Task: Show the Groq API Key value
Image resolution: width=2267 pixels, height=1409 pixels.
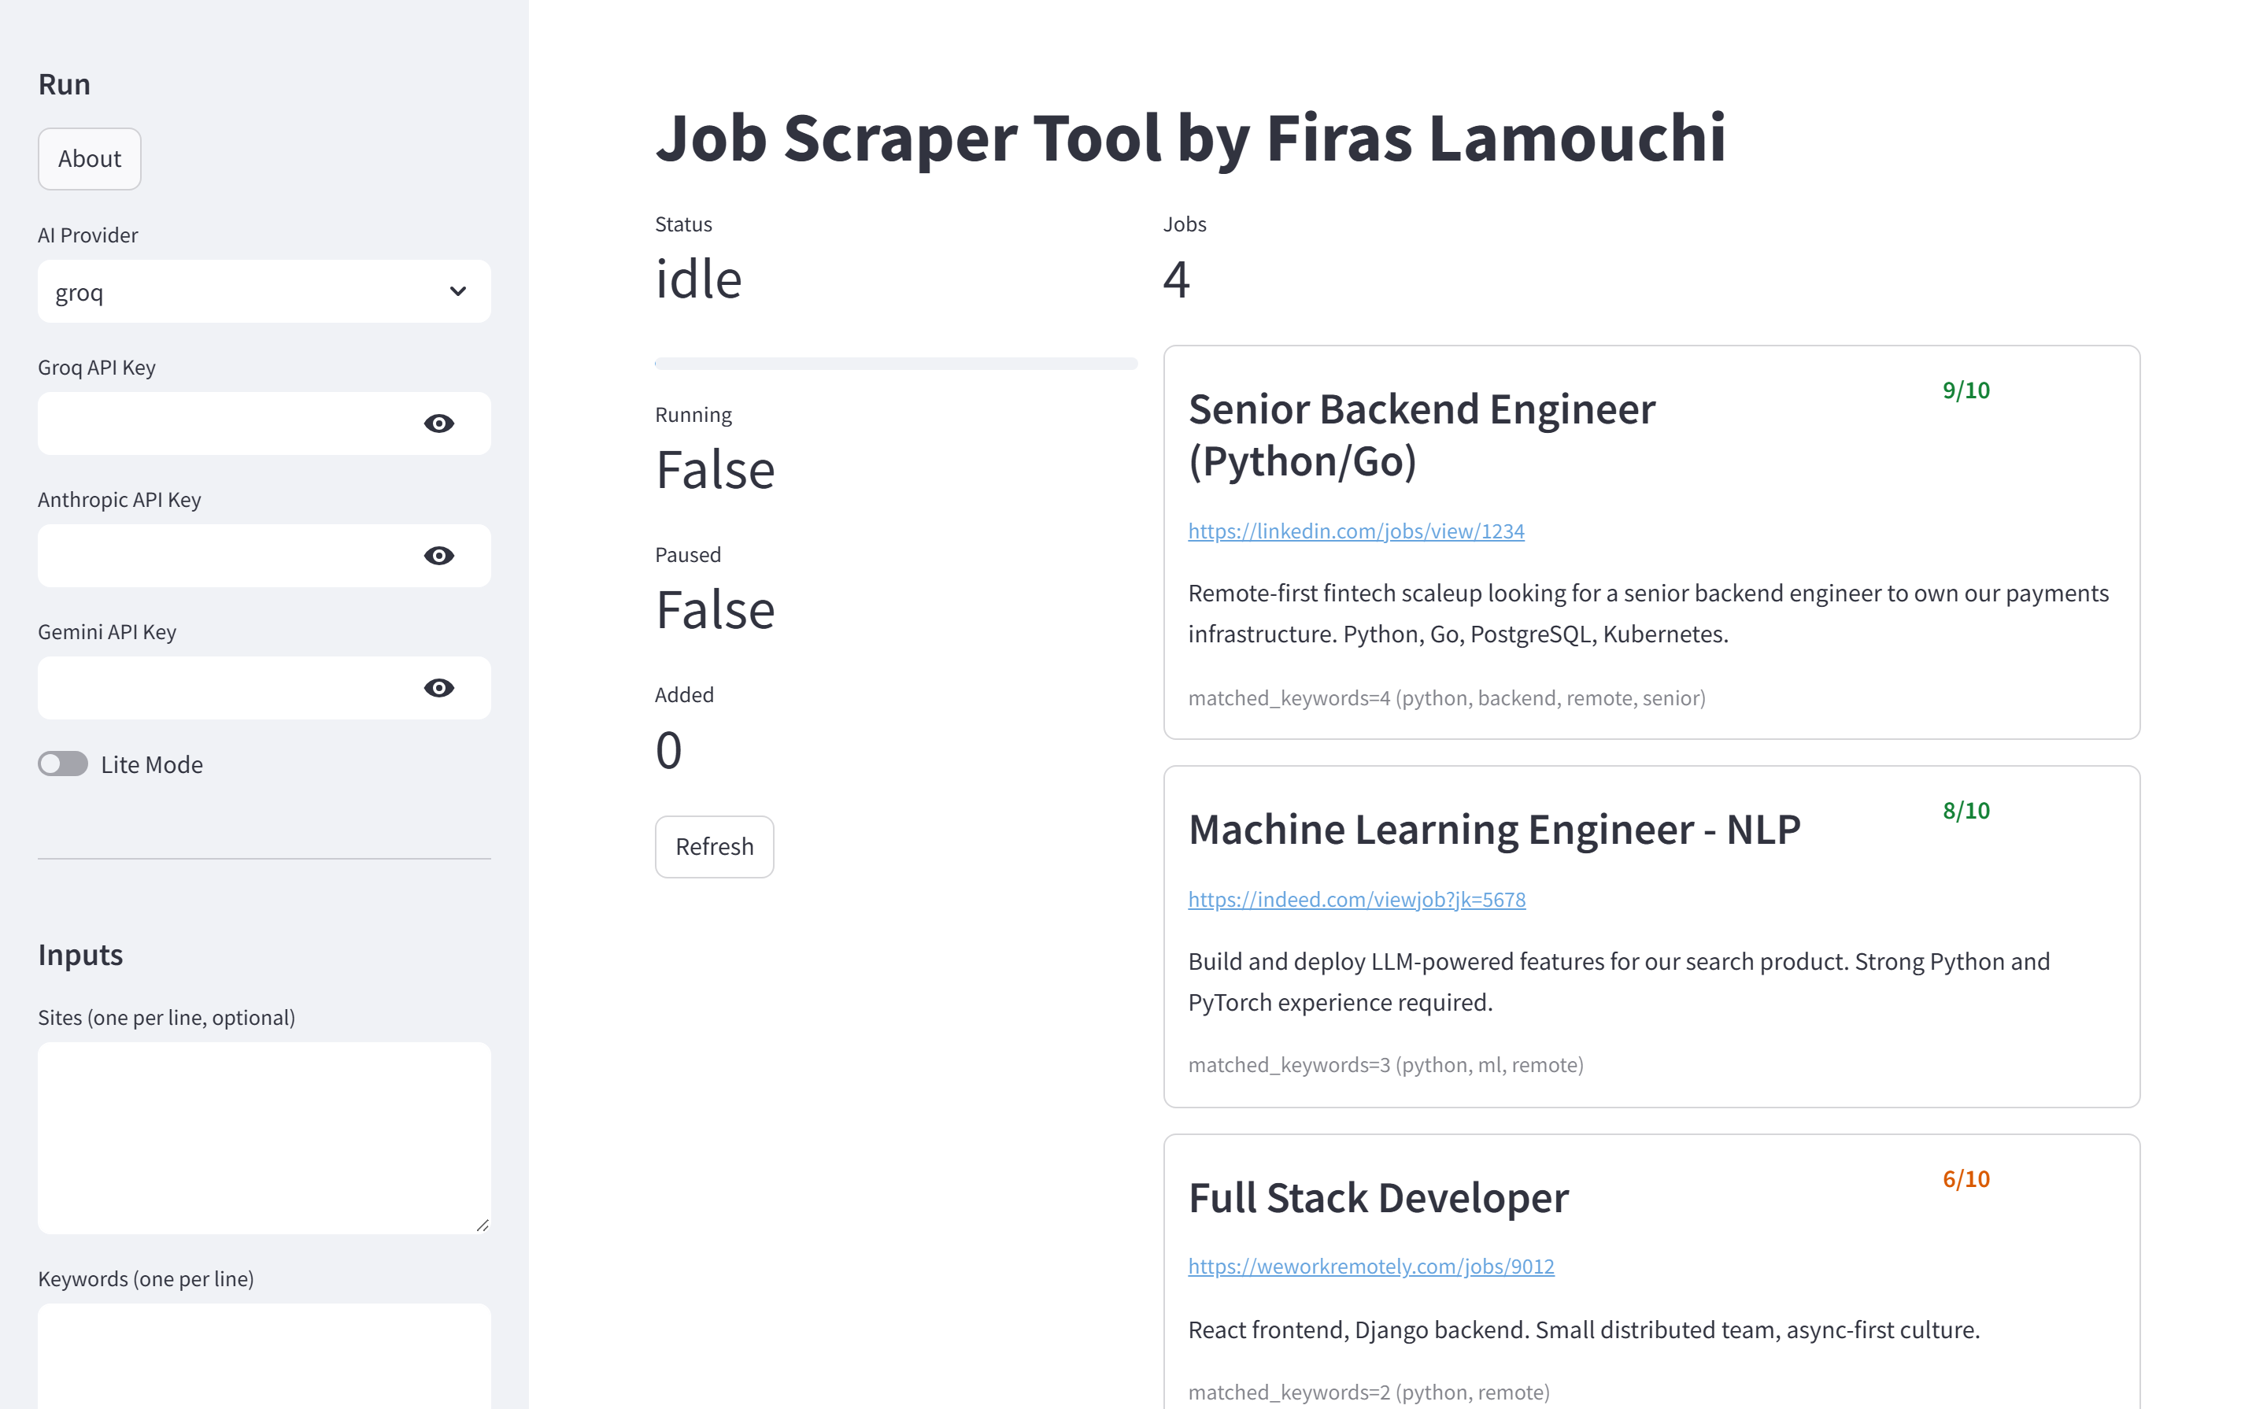Action: (x=439, y=423)
